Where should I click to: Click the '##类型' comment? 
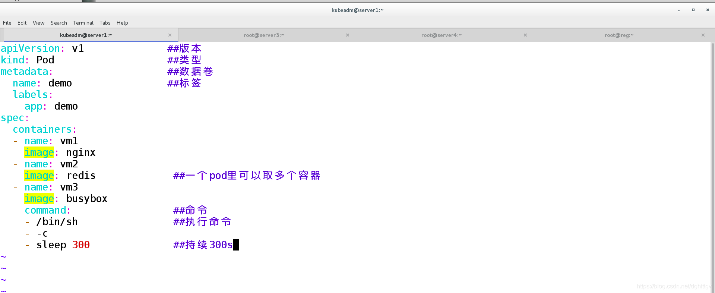coord(184,60)
